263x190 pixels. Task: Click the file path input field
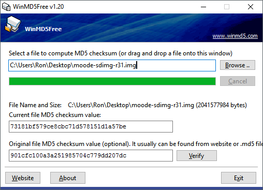click(x=112, y=65)
